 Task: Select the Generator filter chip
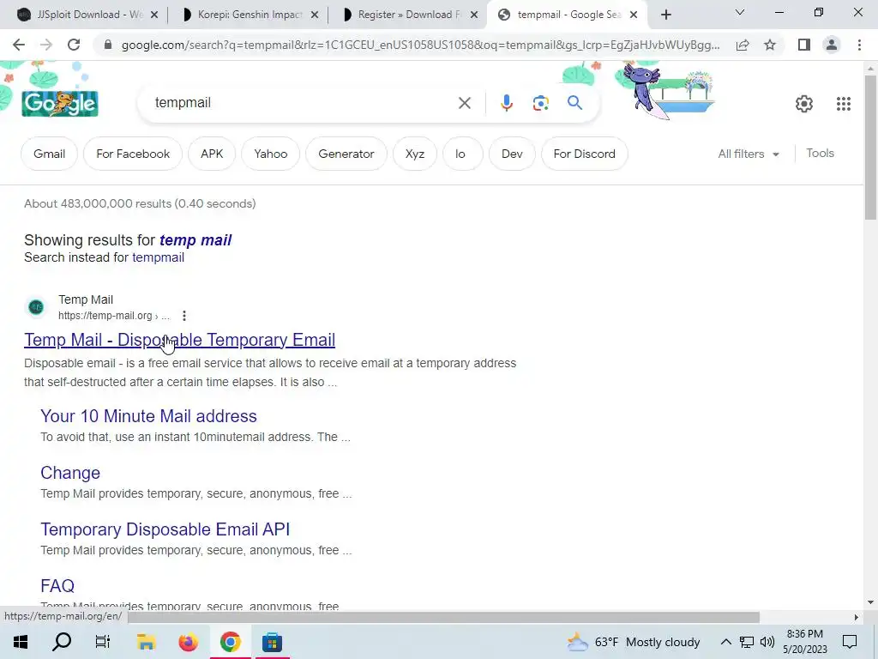pos(346,154)
